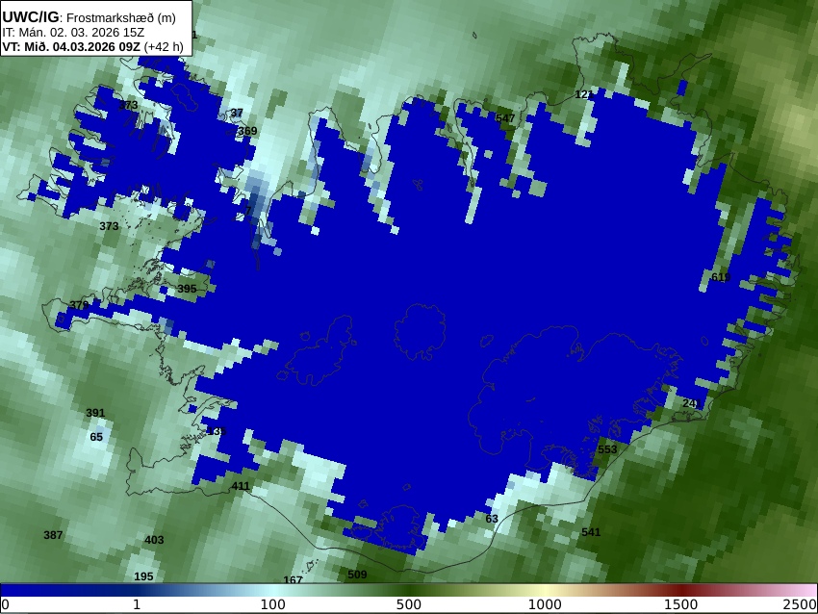Viewport: 818px width, 614px height.
Task: Click the map value 37
Action: coord(237,113)
